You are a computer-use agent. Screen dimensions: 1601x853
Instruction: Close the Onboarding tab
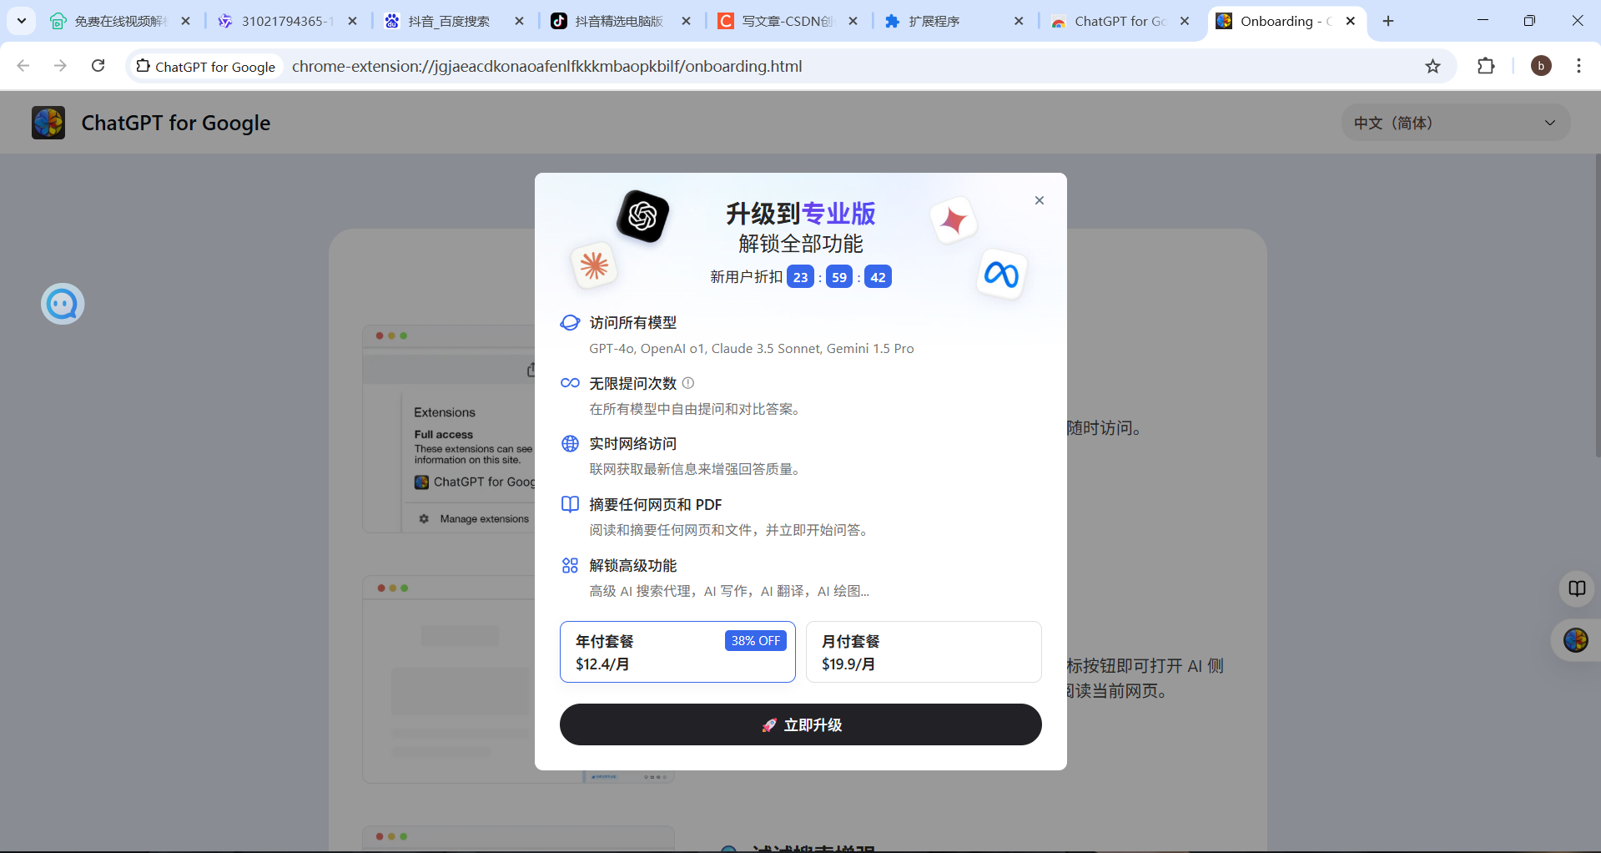(1351, 21)
